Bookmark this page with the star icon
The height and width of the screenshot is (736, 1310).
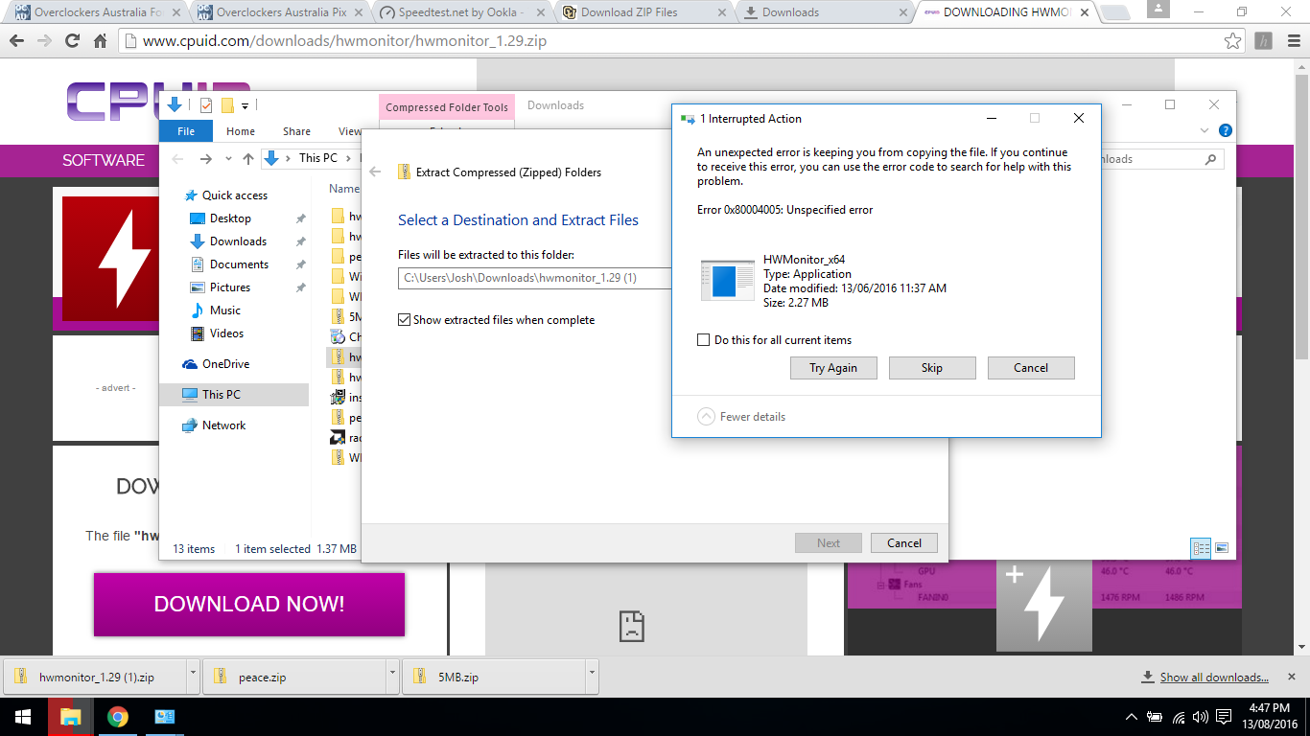point(1233,41)
